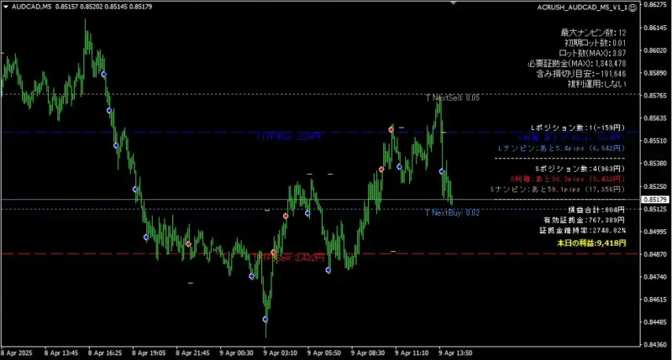Select the red sell marker below NextSell label

(x=391, y=129)
